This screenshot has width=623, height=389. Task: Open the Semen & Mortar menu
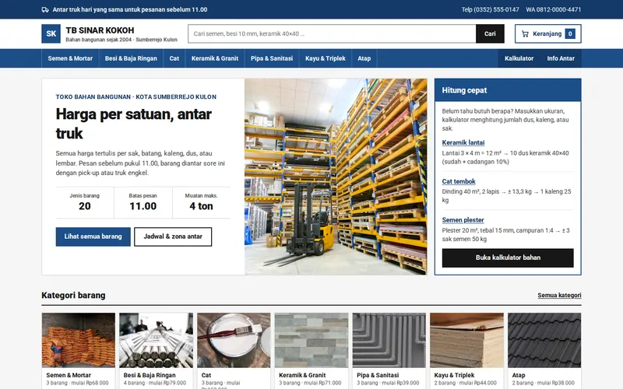(70, 58)
